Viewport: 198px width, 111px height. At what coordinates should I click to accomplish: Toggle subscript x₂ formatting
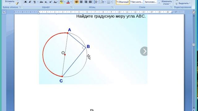[x=46, y=2]
